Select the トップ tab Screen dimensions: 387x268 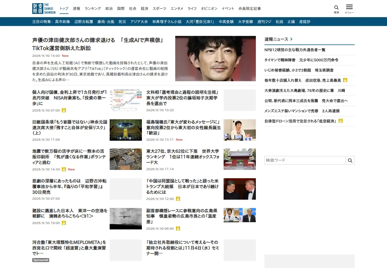[x=64, y=9]
